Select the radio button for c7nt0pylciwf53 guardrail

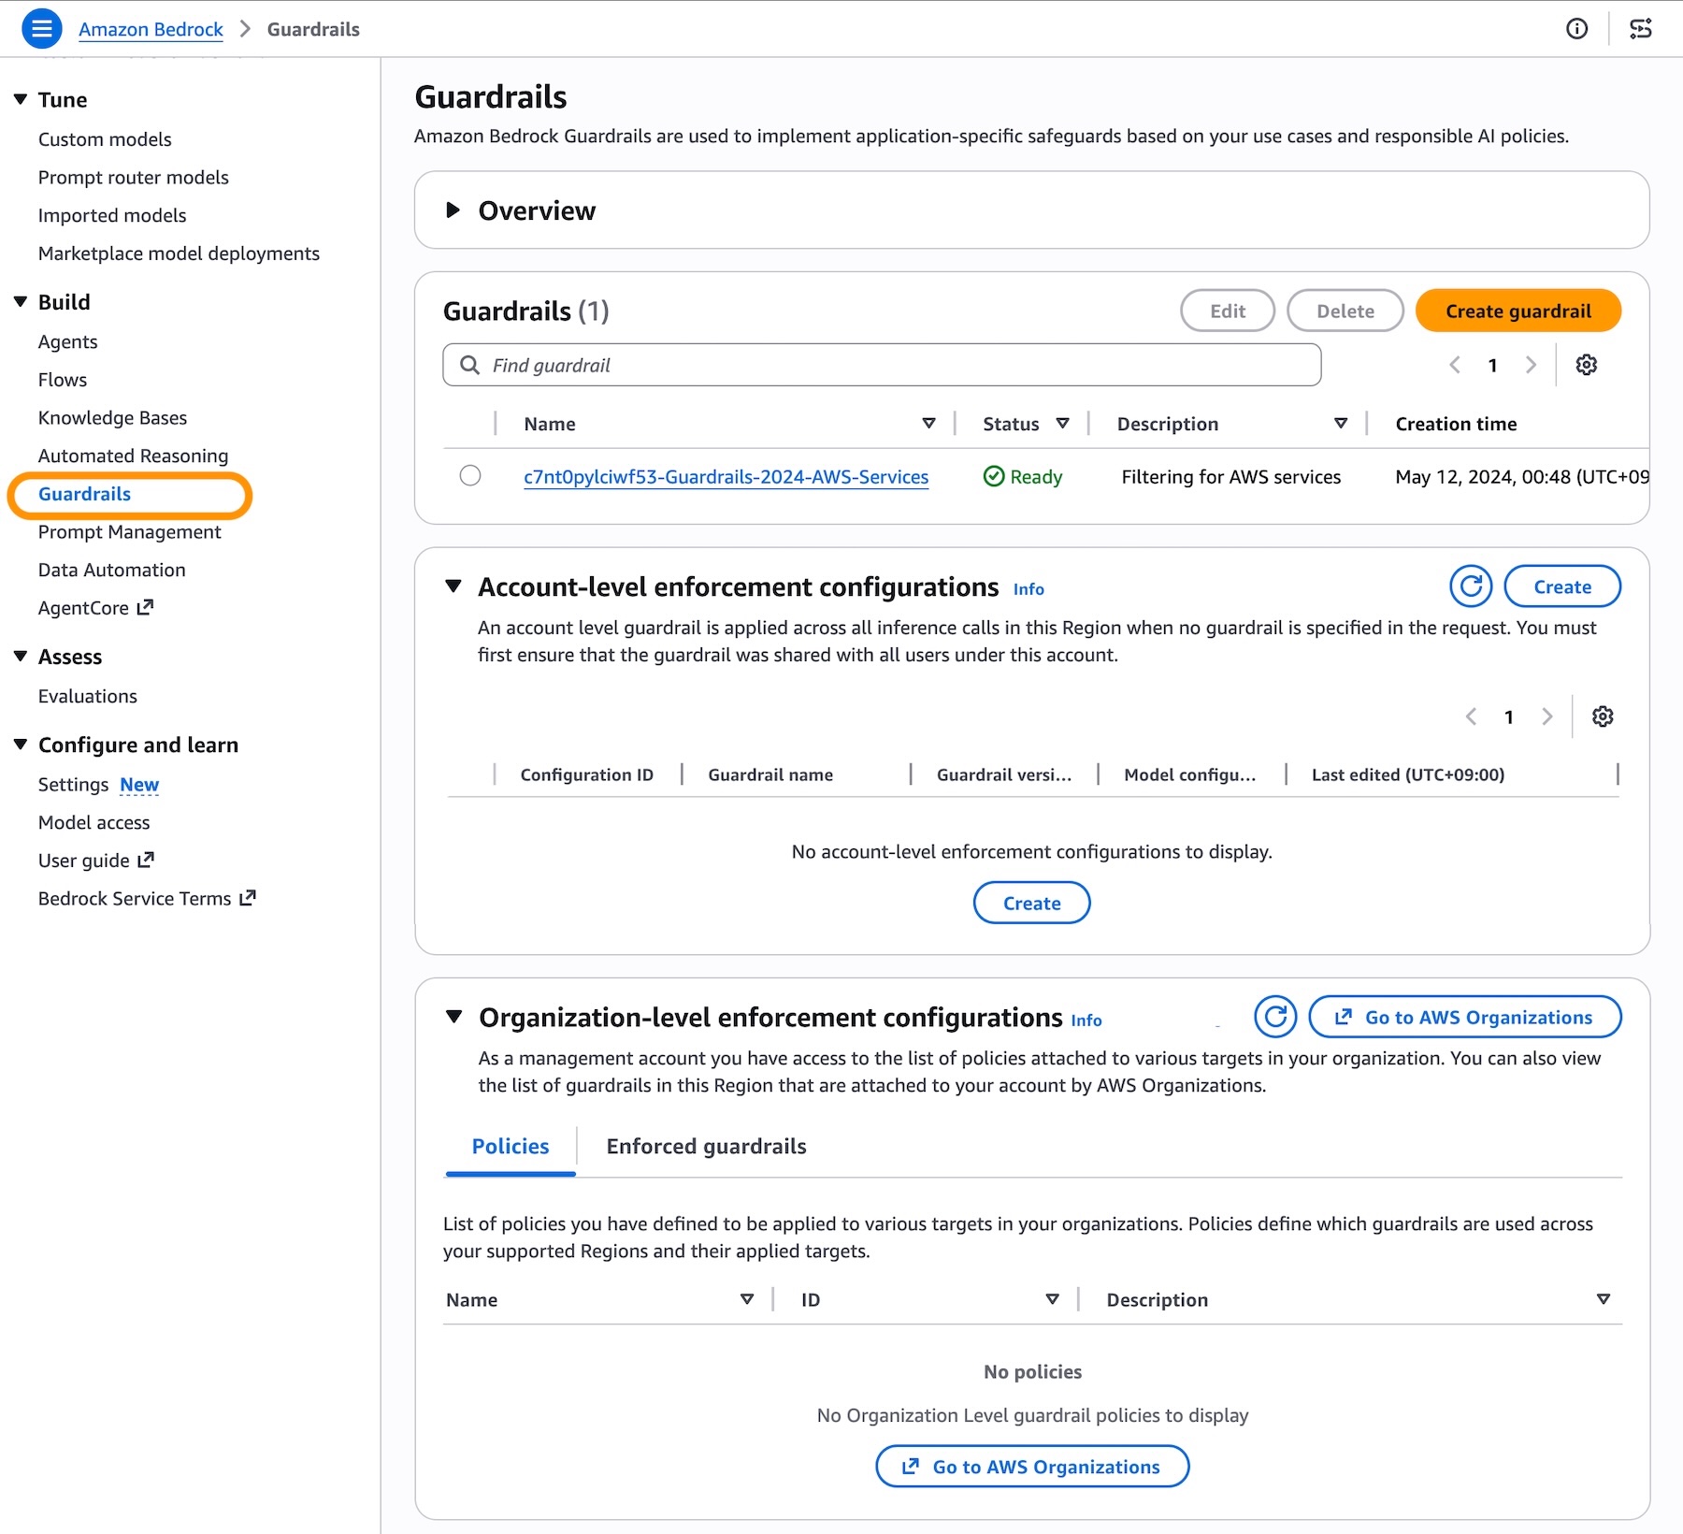[x=469, y=475]
